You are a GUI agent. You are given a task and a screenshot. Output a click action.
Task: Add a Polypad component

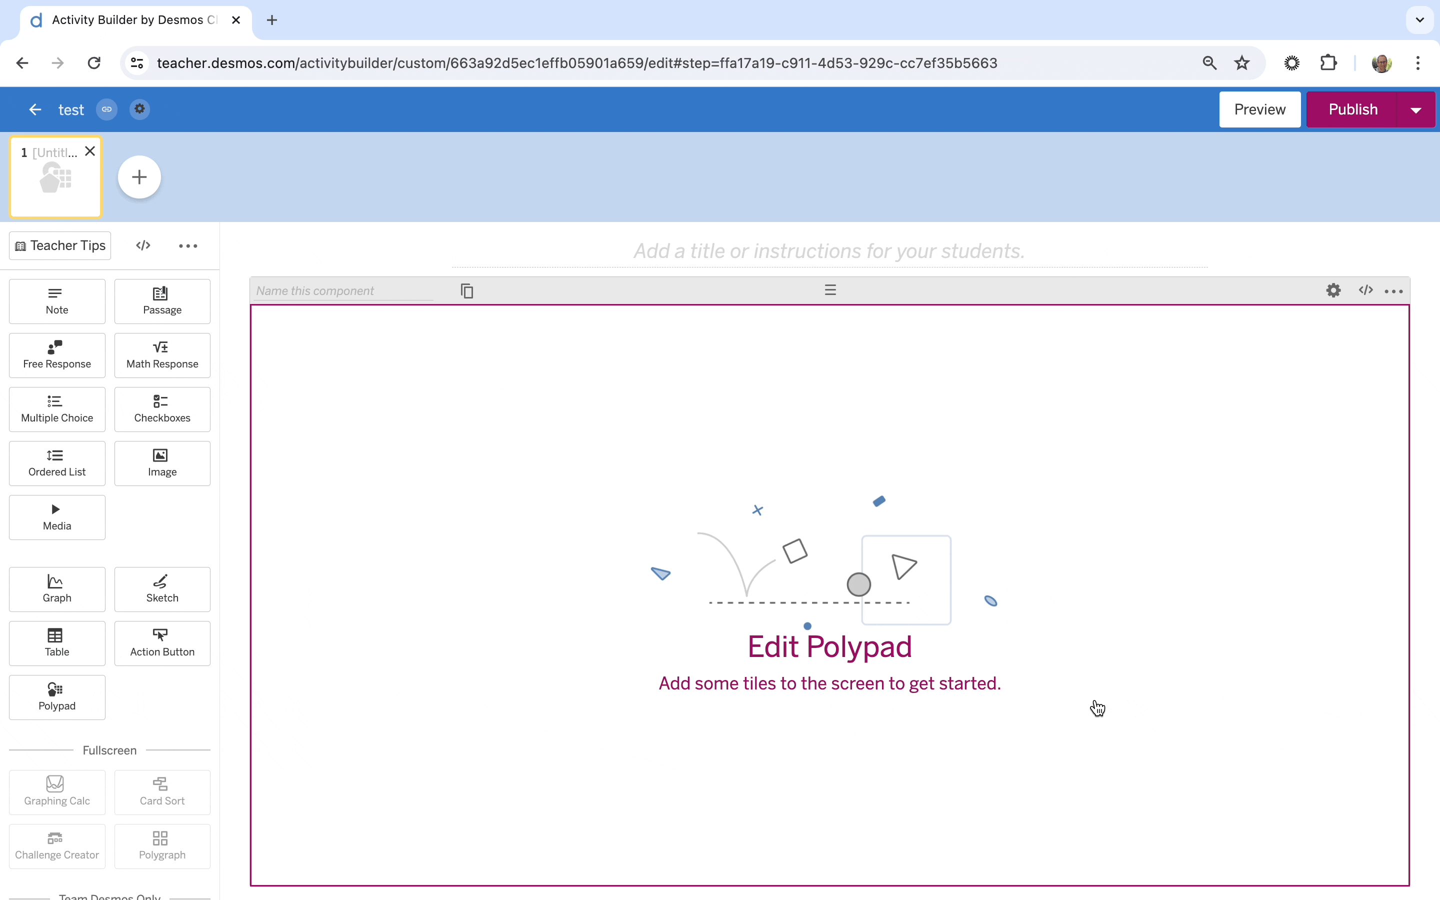[57, 697]
